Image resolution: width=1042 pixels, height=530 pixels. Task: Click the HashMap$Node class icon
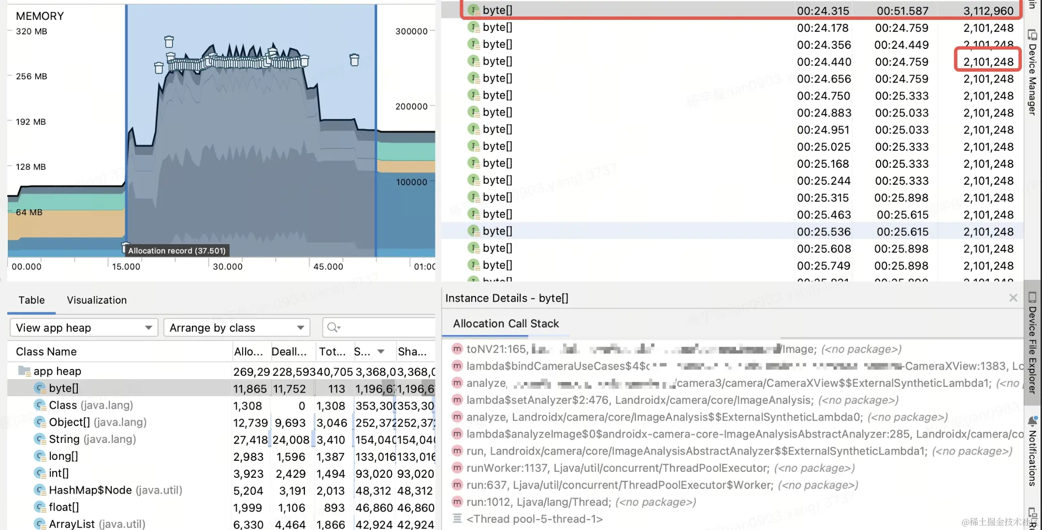click(x=40, y=490)
